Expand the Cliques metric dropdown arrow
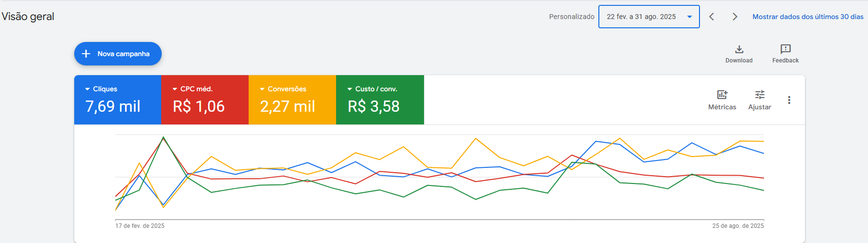The image size is (868, 243). coord(87,89)
